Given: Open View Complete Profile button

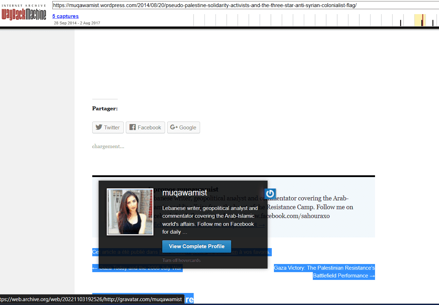Looking at the screenshot, I should tap(197, 246).
